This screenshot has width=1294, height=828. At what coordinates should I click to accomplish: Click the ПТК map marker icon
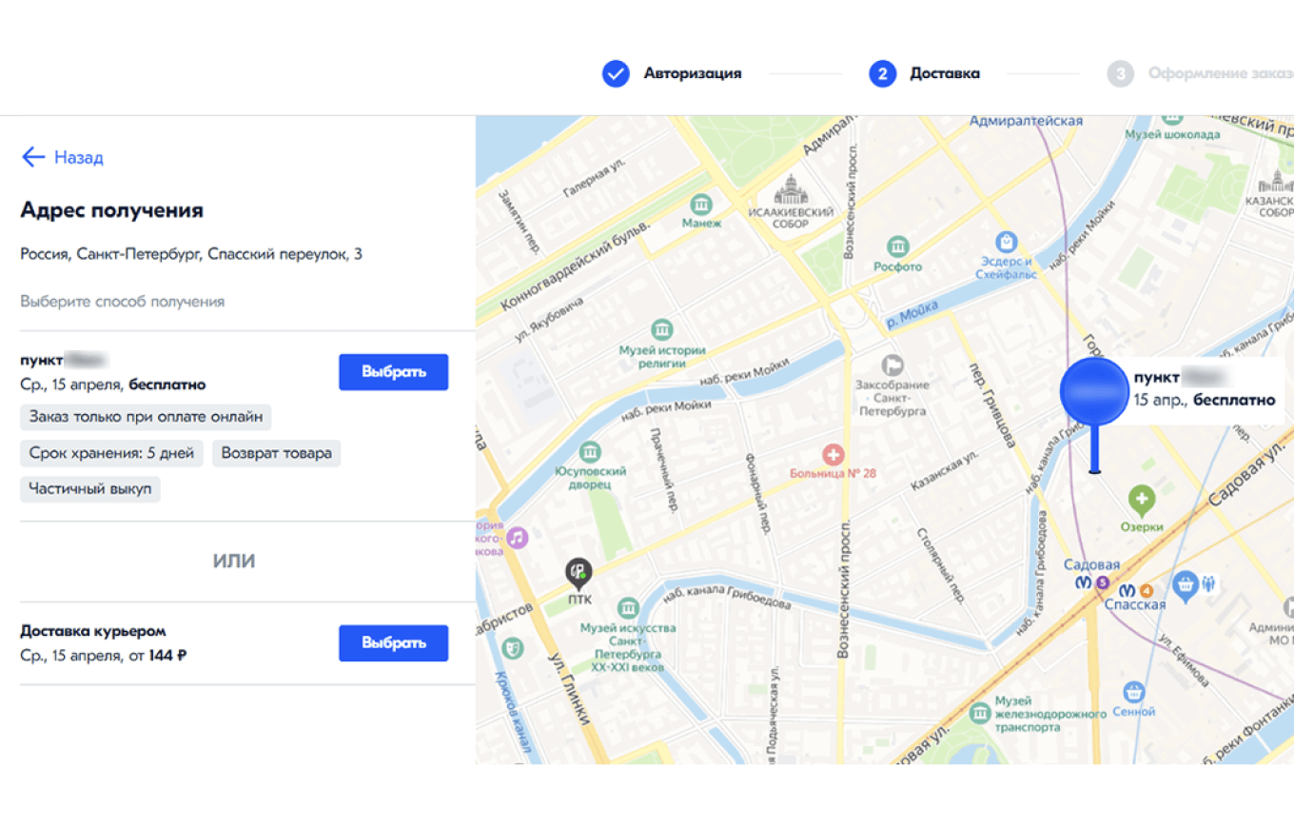point(578,572)
